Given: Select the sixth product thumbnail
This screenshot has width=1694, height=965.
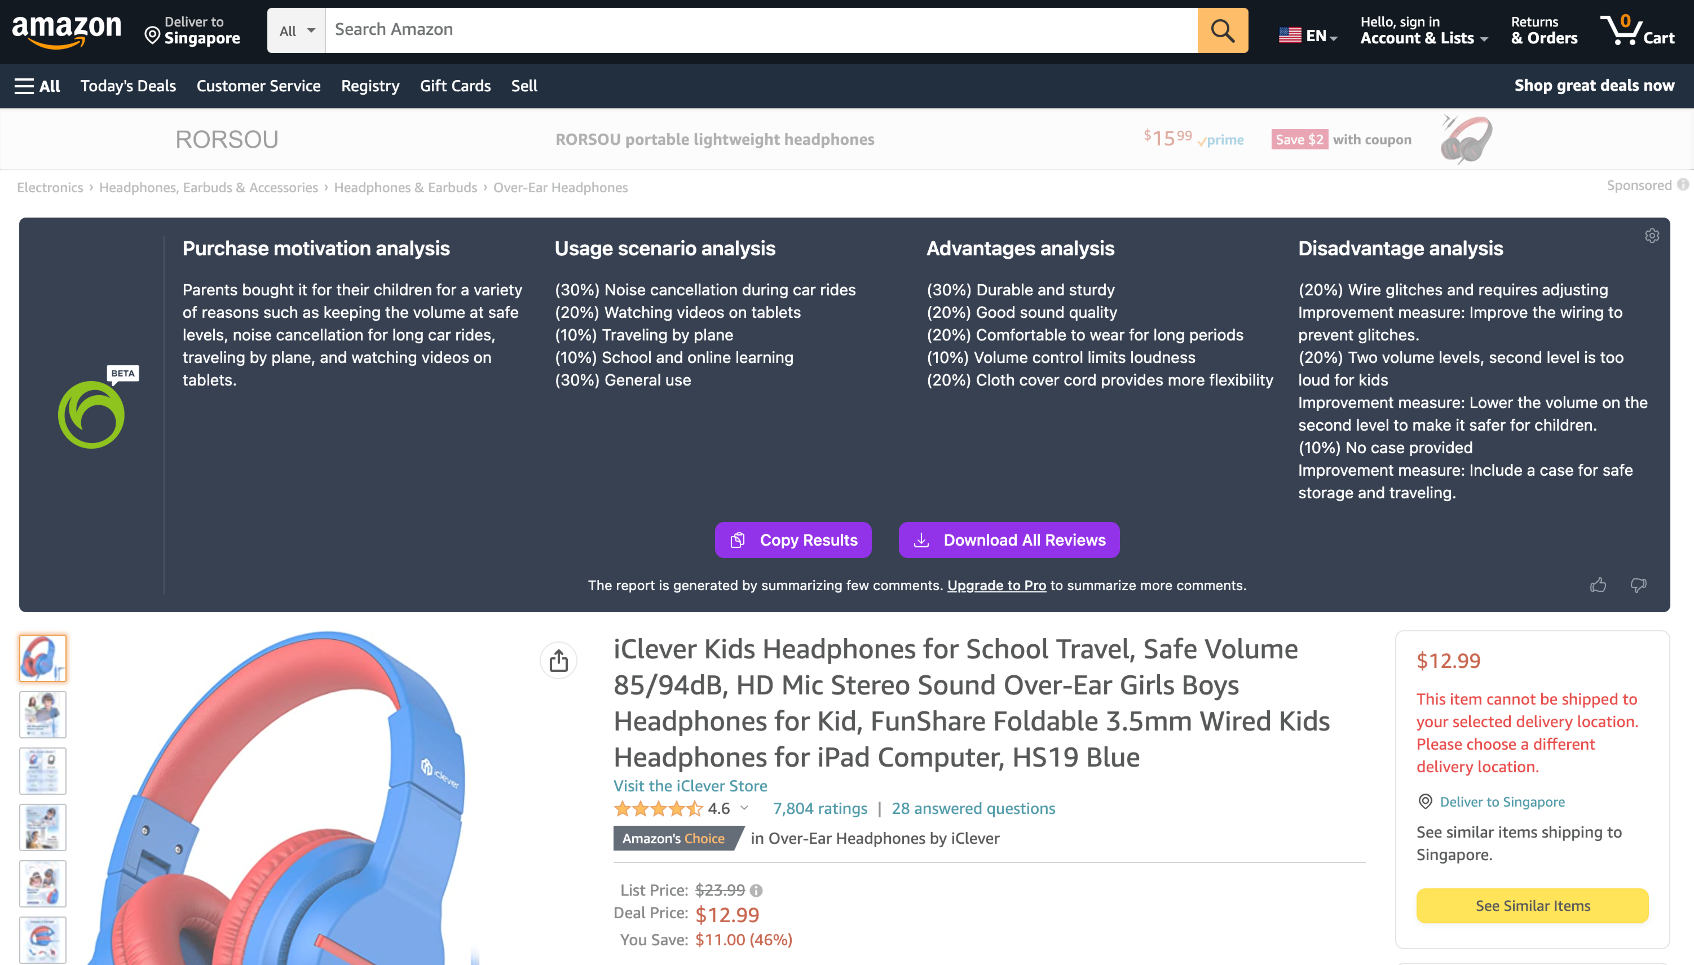Looking at the screenshot, I should tap(42, 940).
